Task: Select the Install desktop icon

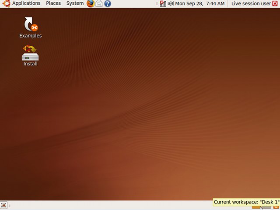Action: [30, 56]
